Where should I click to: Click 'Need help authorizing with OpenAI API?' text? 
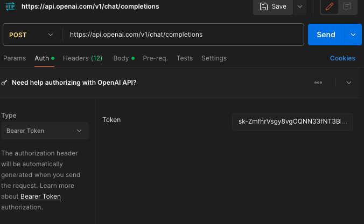[74, 83]
